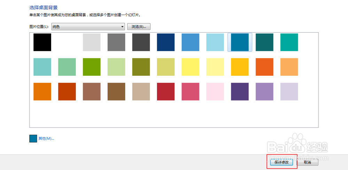Select the amber golden yellow swatch
Viewport: 348px width, 170px height.
pyautogui.click(x=240, y=67)
